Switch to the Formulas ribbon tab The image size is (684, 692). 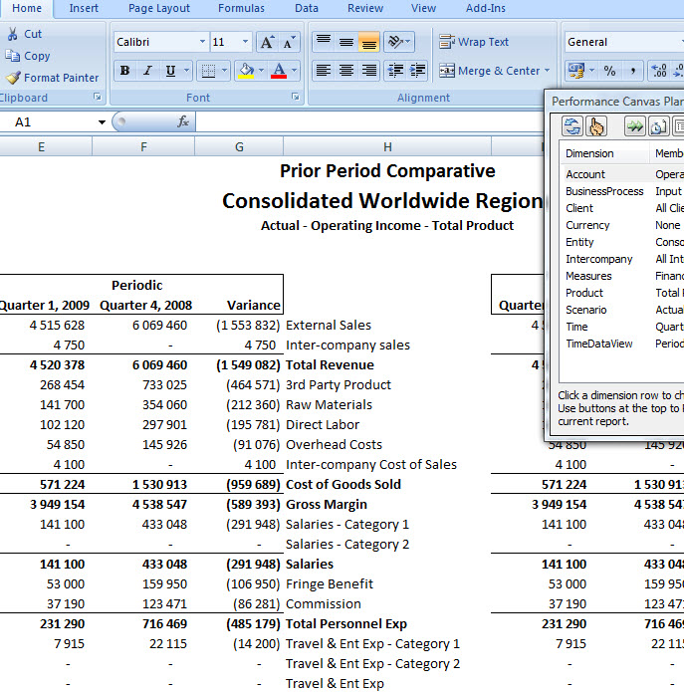[241, 8]
